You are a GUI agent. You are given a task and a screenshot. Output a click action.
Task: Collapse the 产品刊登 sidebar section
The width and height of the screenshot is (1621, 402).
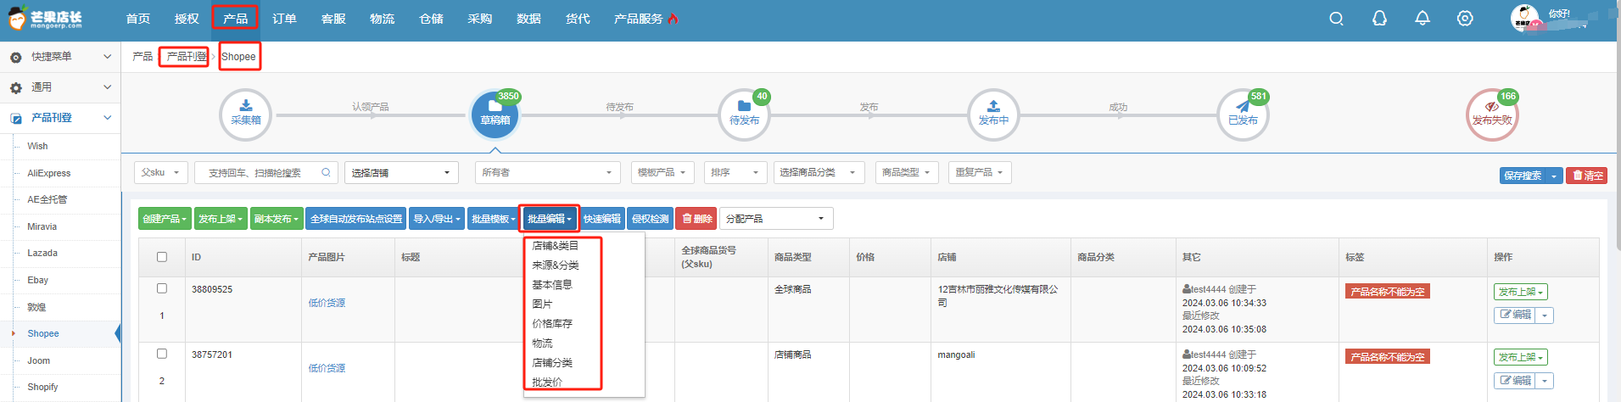[x=60, y=118]
